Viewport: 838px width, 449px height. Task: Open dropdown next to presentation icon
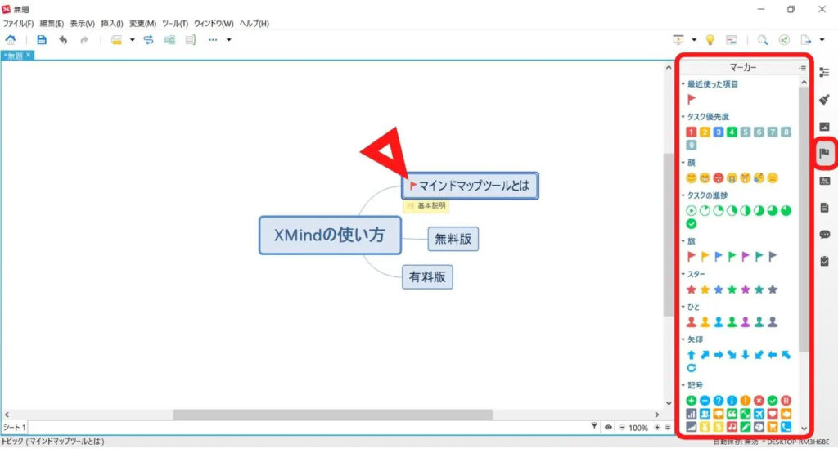694,39
